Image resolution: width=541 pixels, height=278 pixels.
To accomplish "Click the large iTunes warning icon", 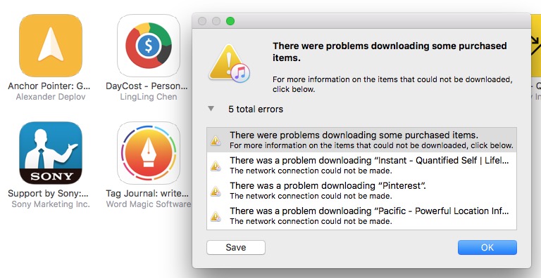I will pyautogui.click(x=229, y=63).
